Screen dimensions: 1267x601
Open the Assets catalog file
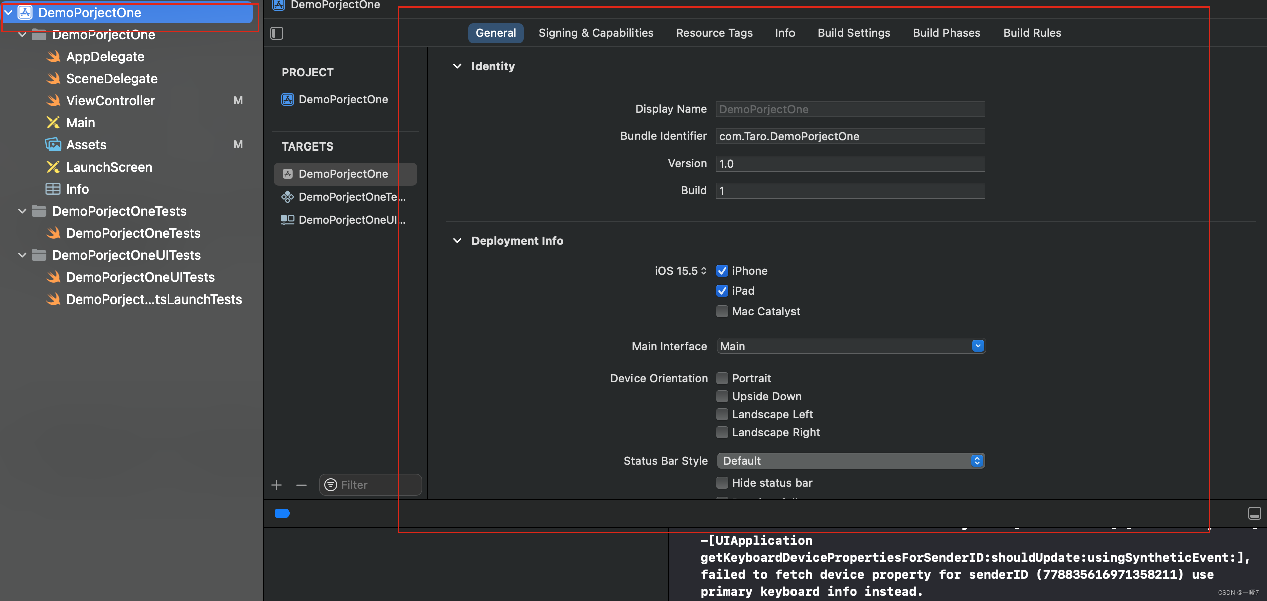(86, 145)
